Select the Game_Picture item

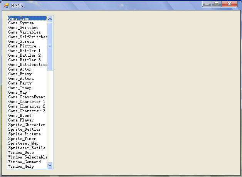pos(27,46)
